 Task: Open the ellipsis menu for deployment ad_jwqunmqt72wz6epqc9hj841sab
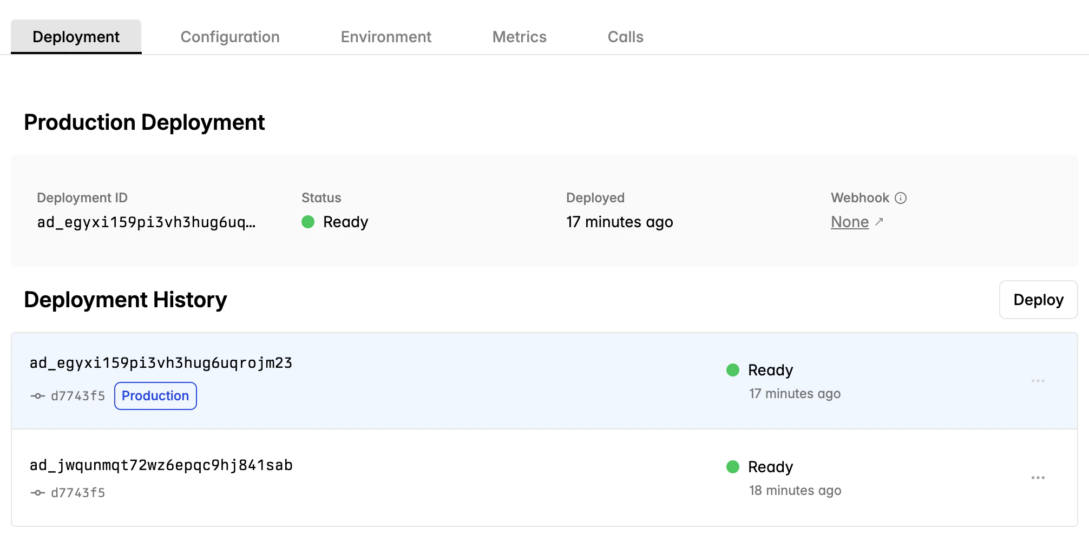(x=1038, y=477)
